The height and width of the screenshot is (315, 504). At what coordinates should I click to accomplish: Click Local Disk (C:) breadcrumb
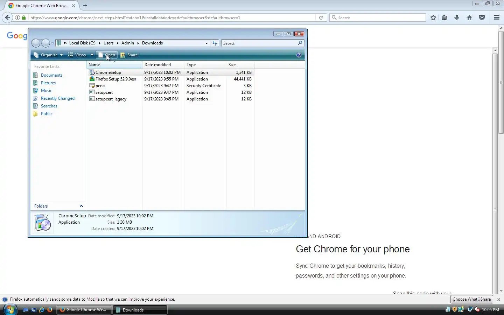pos(82,43)
